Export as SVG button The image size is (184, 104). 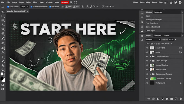point(76,7)
